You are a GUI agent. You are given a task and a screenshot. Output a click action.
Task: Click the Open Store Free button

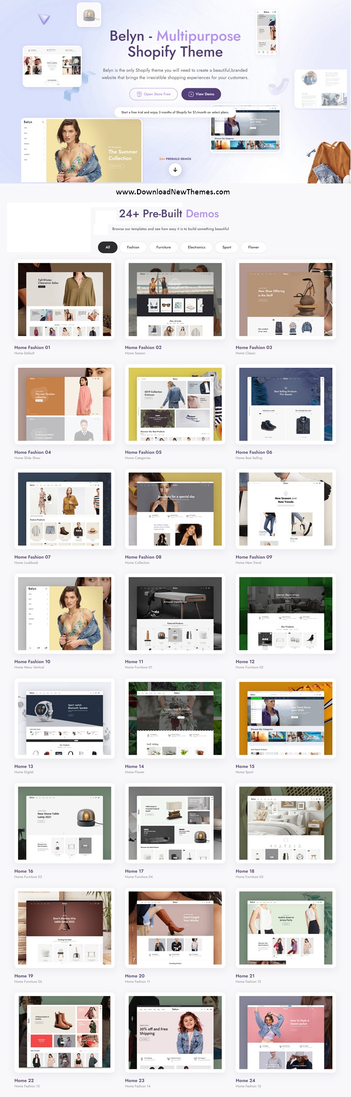pos(153,94)
